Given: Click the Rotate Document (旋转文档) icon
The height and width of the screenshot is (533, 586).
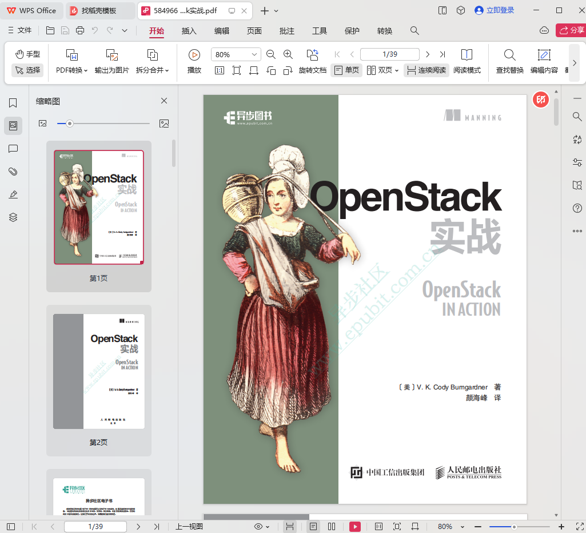Looking at the screenshot, I should coord(312,55).
